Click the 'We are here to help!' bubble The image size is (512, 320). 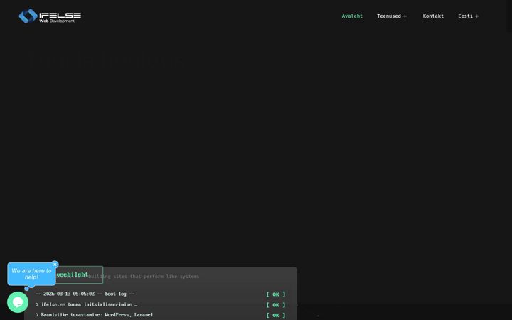click(x=31, y=274)
